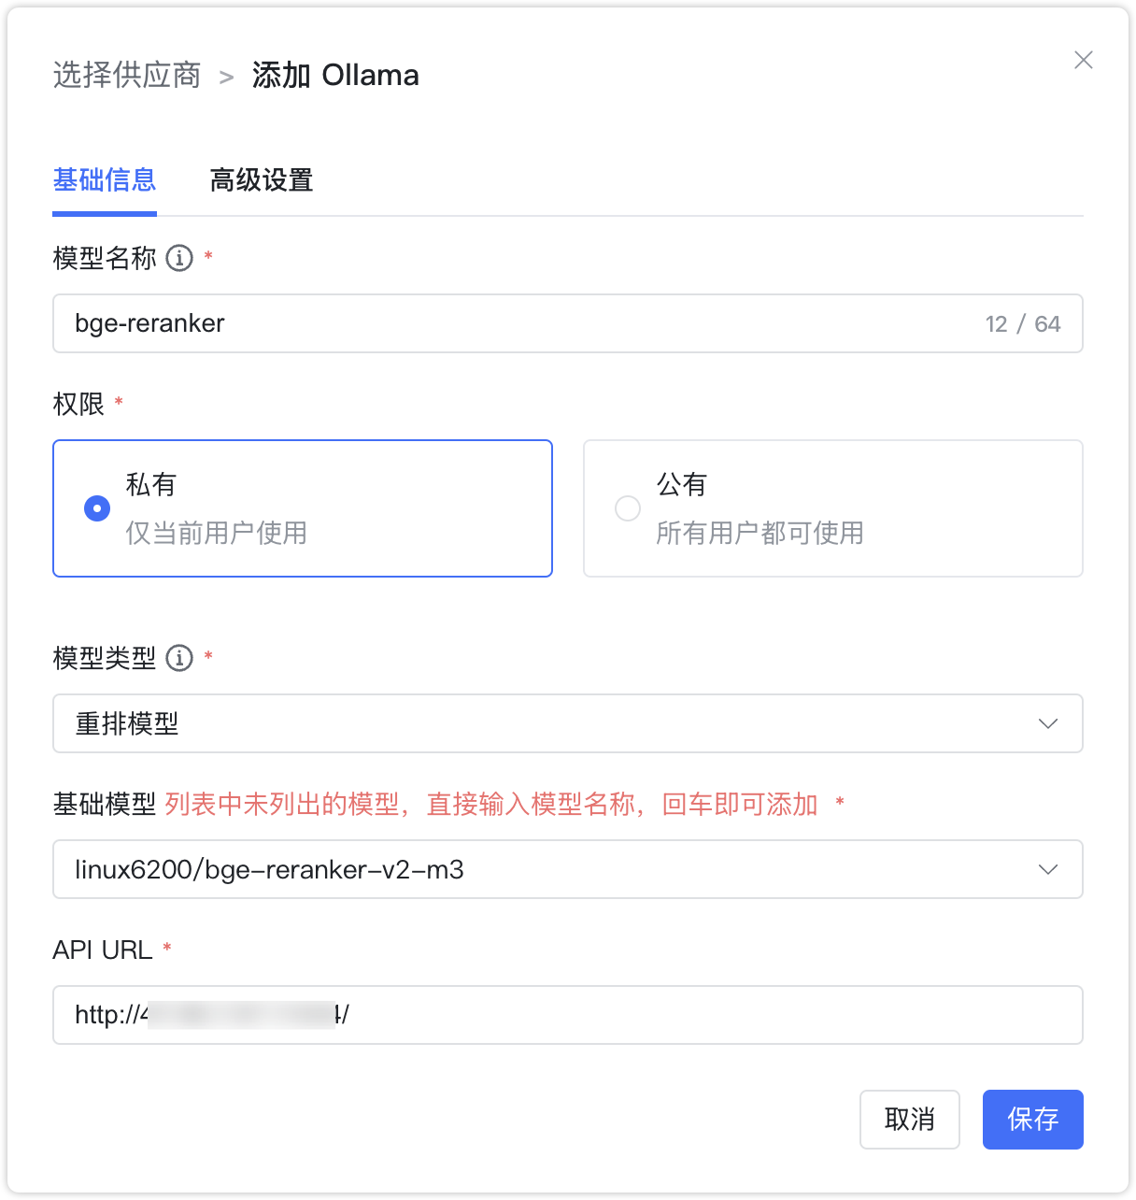The width and height of the screenshot is (1136, 1200).
Task: Click the chevron on the 基础模型 dropdown
Action: [x=1048, y=869]
